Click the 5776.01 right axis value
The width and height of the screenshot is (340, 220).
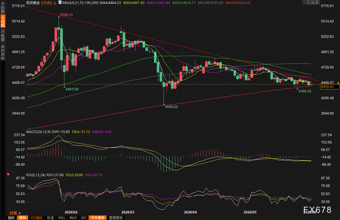(327, 6)
